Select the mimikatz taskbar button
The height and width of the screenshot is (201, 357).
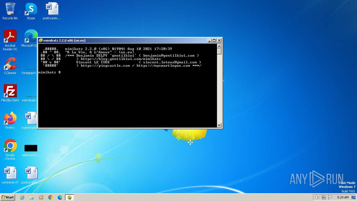pyautogui.click(x=69, y=197)
